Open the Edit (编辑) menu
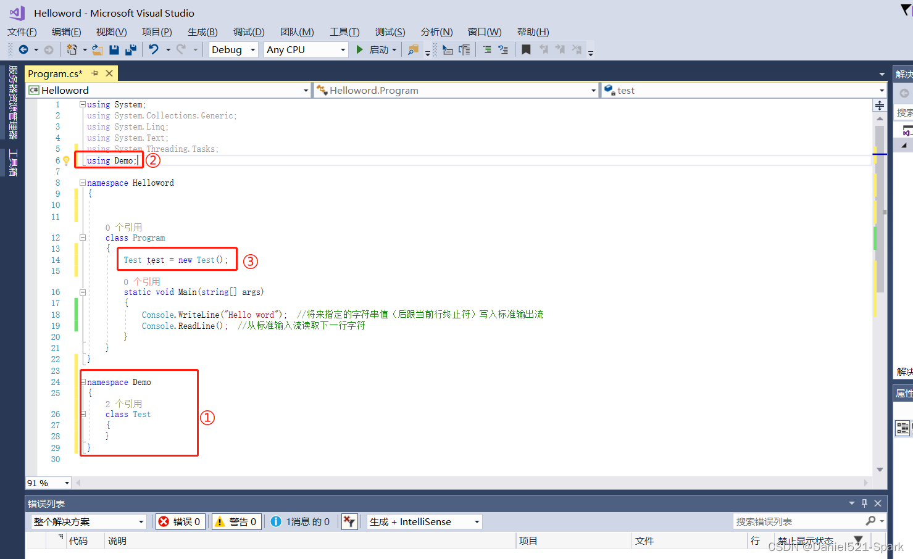The height and width of the screenshot is (559, 913). 67,32
